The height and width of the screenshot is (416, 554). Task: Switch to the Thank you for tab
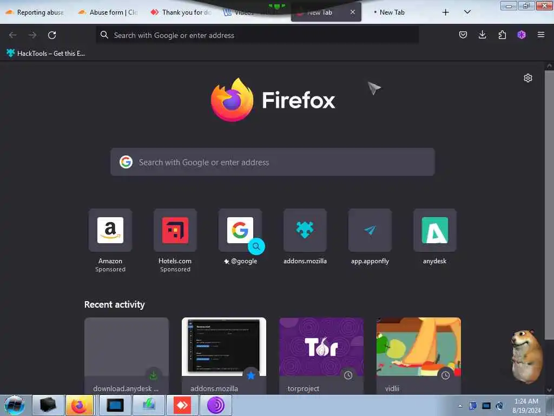point(181,12)
